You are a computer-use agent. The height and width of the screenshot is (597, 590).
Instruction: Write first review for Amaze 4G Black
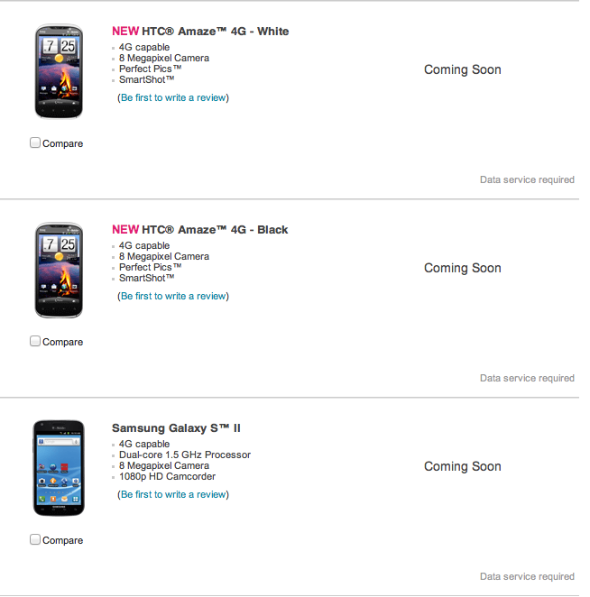coord(173,296)
